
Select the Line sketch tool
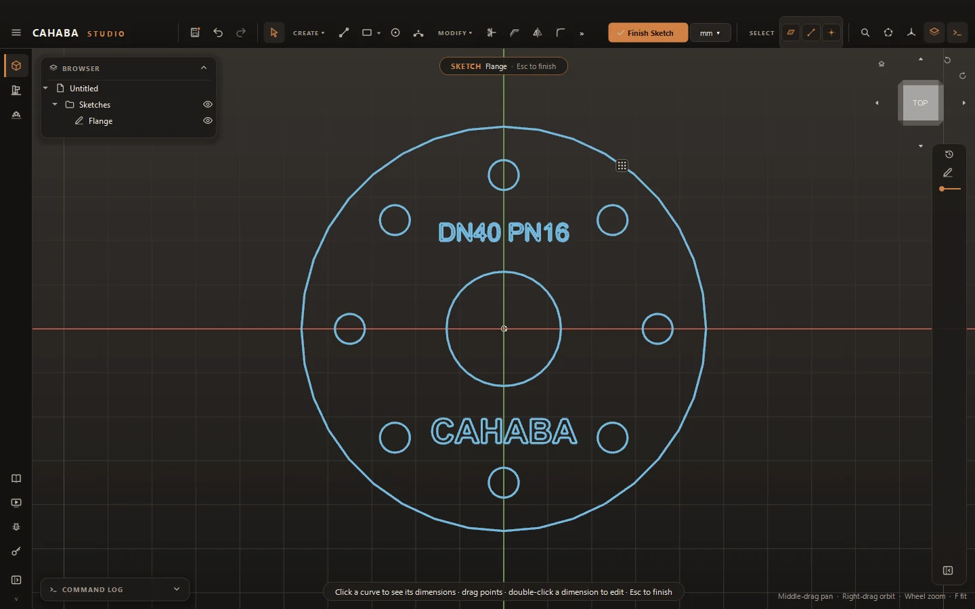pos(344,32)
